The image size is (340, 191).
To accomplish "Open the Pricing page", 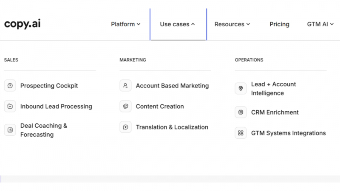I will (279, 24).
